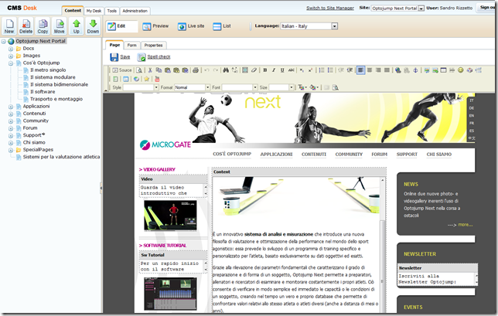Open the Format dropdown showing Normal
Image resolution: width=498 pixels, height=316 pixels.
point(192,87)
